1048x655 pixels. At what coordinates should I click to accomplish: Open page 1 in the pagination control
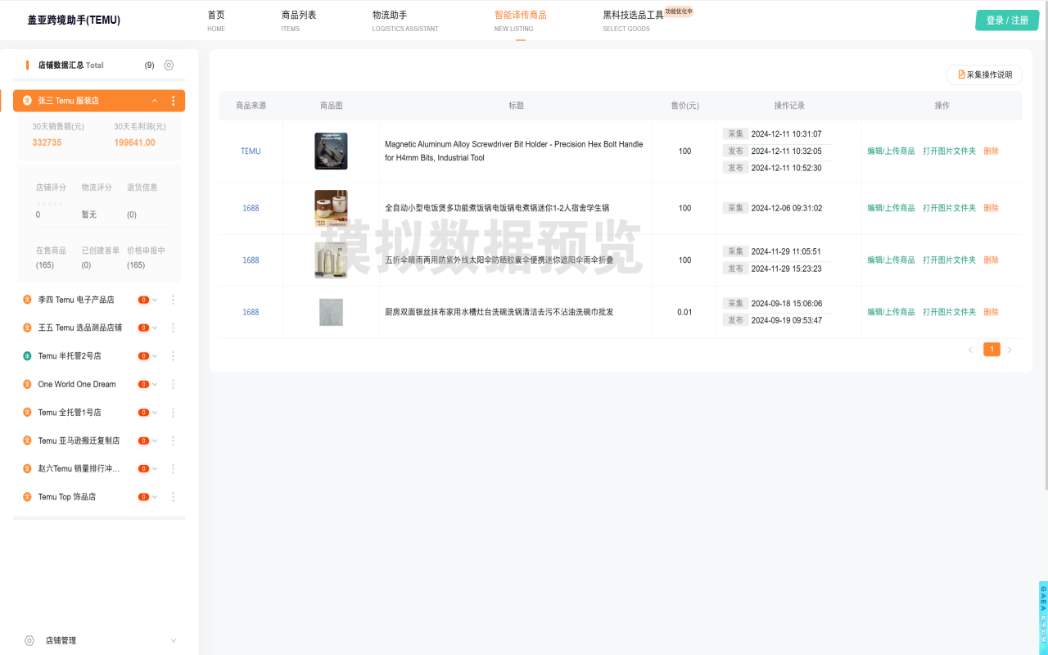(992, 349)
